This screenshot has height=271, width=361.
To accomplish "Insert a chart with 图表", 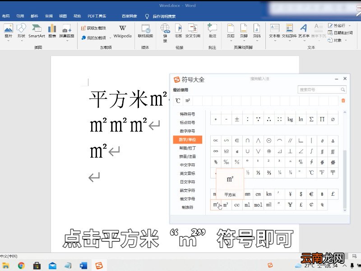I will 52,31.
